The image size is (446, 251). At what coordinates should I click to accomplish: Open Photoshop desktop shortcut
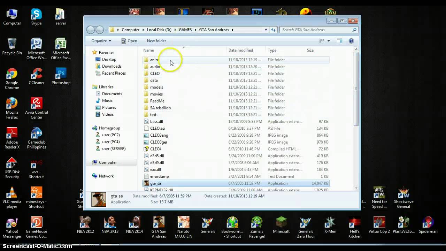[61, 76]
